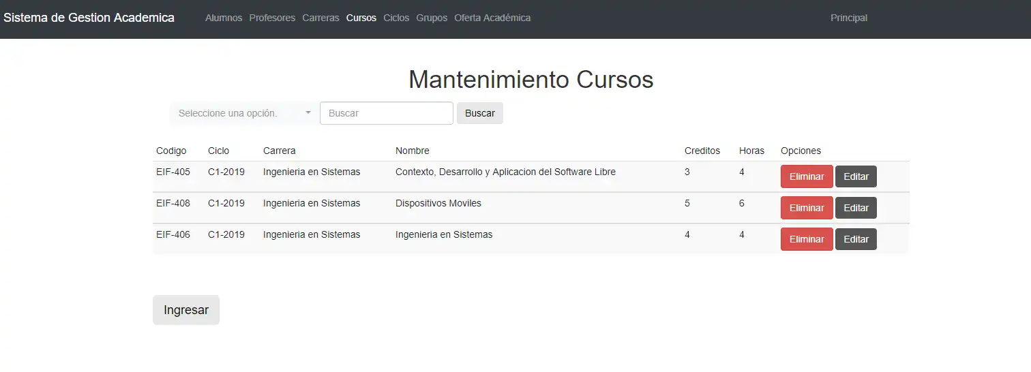Select the Cursos navigation item

coord(361,18)
